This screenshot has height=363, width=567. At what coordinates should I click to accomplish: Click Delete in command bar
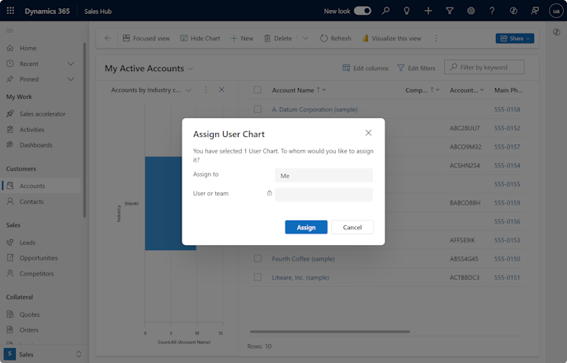coord(277,38)
